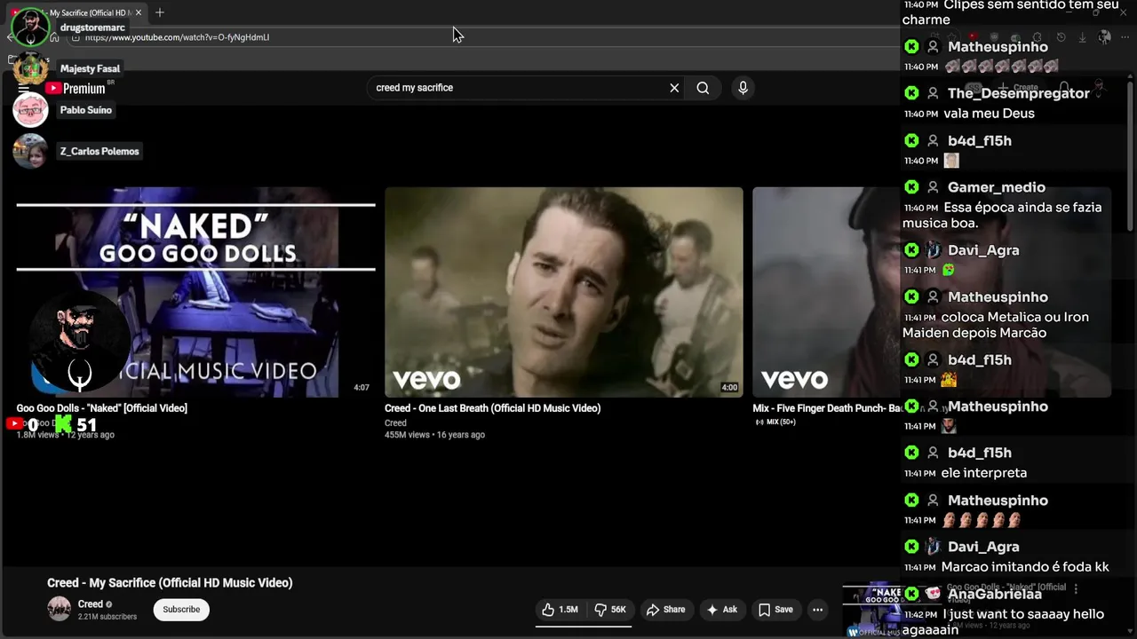1137x639 pixels.
Task: Open Goo Goo Dolls 'Naked' title link
Action: tap(101, 408)
